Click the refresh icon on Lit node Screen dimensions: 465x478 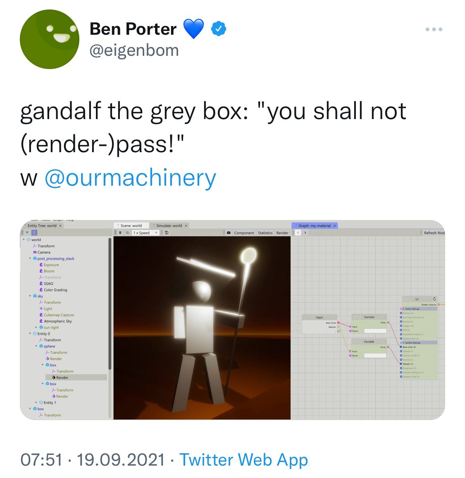click(434, 299)
